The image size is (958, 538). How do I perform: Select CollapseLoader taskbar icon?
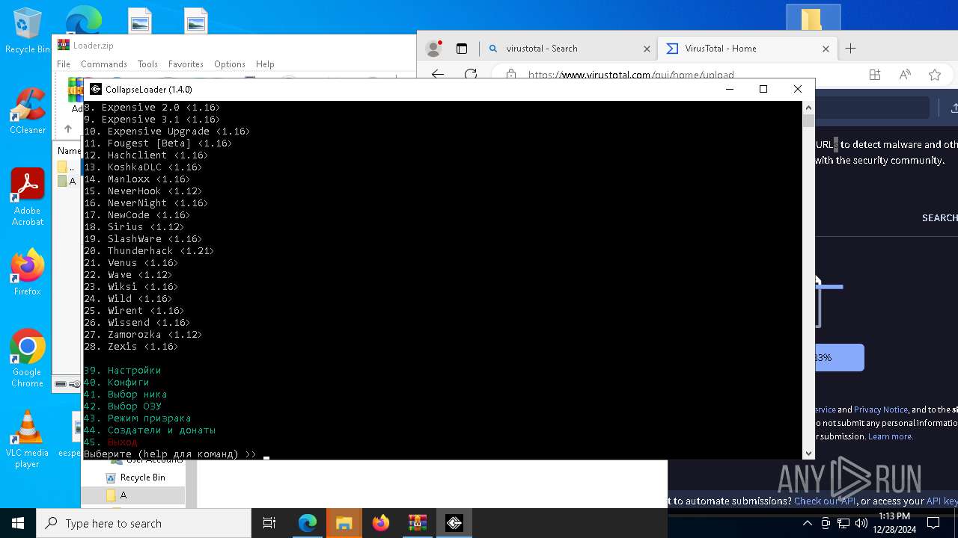(454, 523)
